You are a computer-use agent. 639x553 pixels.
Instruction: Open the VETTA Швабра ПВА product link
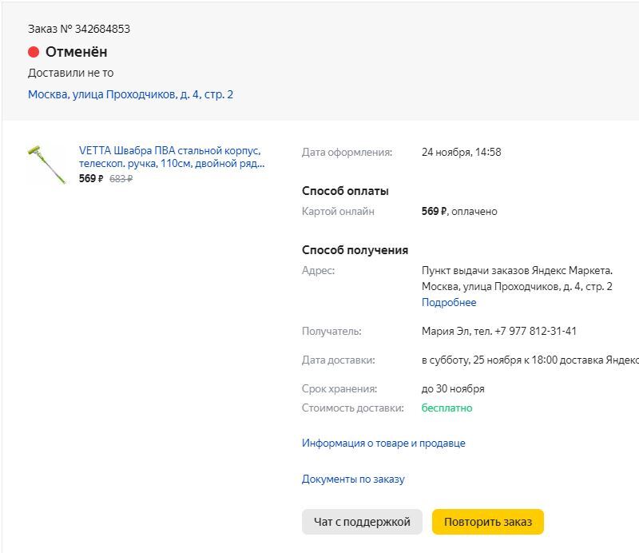pyautogui.click(x=171, y=157)
